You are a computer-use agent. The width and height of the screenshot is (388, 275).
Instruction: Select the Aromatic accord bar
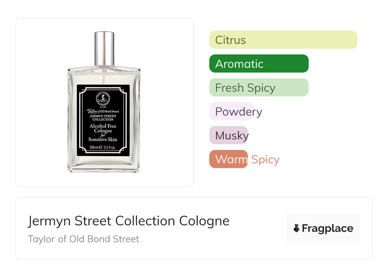[259, 64]
